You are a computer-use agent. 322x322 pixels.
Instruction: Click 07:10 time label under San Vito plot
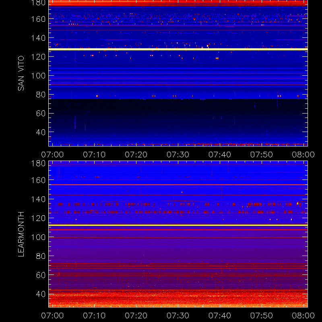pos(94,155)
